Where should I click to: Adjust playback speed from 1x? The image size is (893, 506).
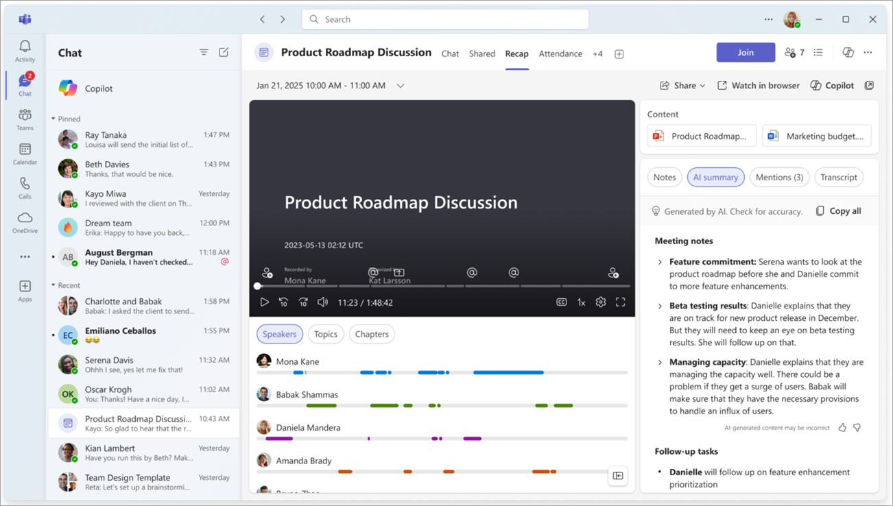click(x=581, y=302)
